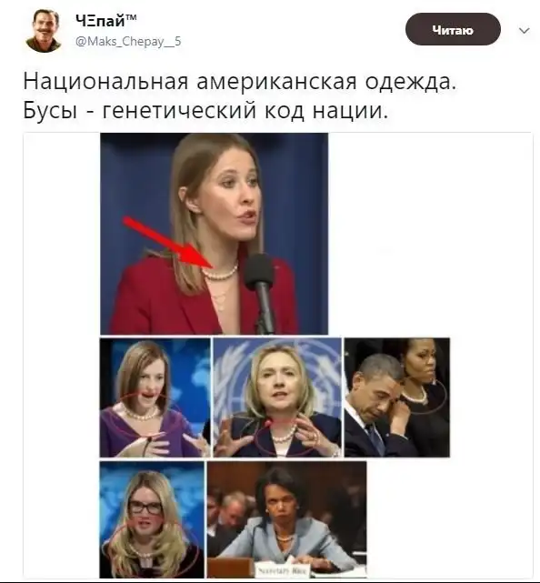Open the tweet author's profile avatar
540x583 pixels.
44,31
